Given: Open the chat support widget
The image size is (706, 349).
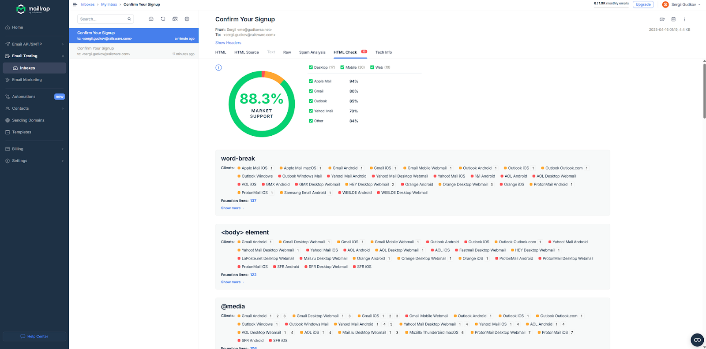Looking at the screenshot, I should point(697,340).
